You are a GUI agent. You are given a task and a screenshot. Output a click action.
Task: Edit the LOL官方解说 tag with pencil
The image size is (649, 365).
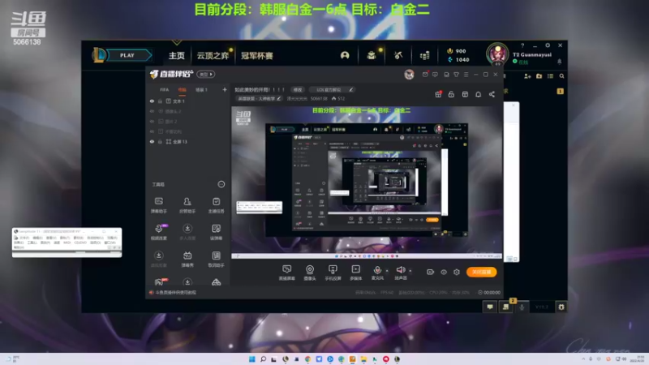point(351,89)
